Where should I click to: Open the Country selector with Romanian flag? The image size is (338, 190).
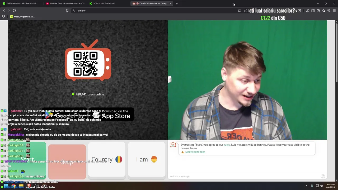[x=107, y=159]
